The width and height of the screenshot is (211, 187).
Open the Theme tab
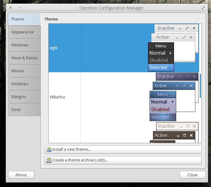24,19
